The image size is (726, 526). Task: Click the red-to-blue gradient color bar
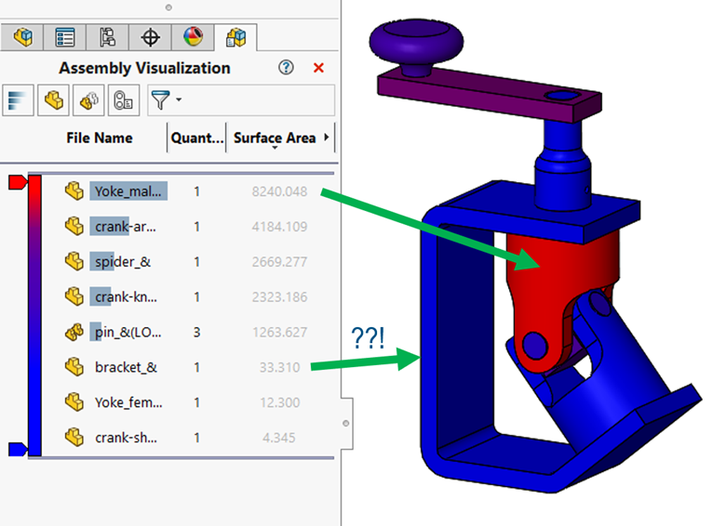34,316
